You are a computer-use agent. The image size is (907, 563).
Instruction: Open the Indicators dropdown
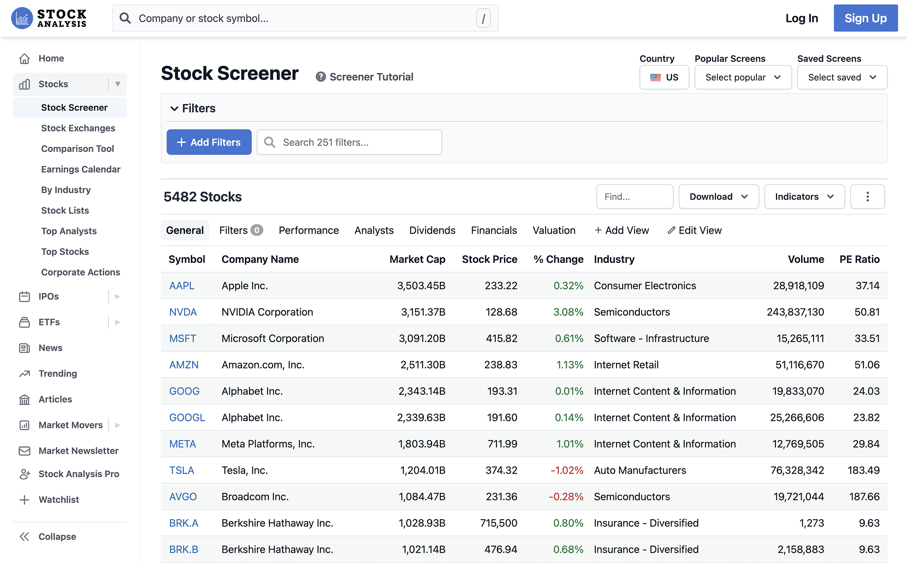(x=804, y=197)
